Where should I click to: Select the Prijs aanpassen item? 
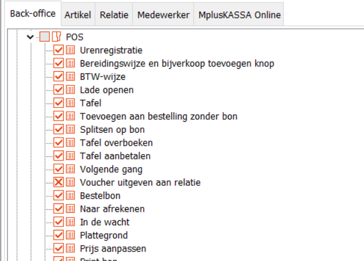pos(112,249)
